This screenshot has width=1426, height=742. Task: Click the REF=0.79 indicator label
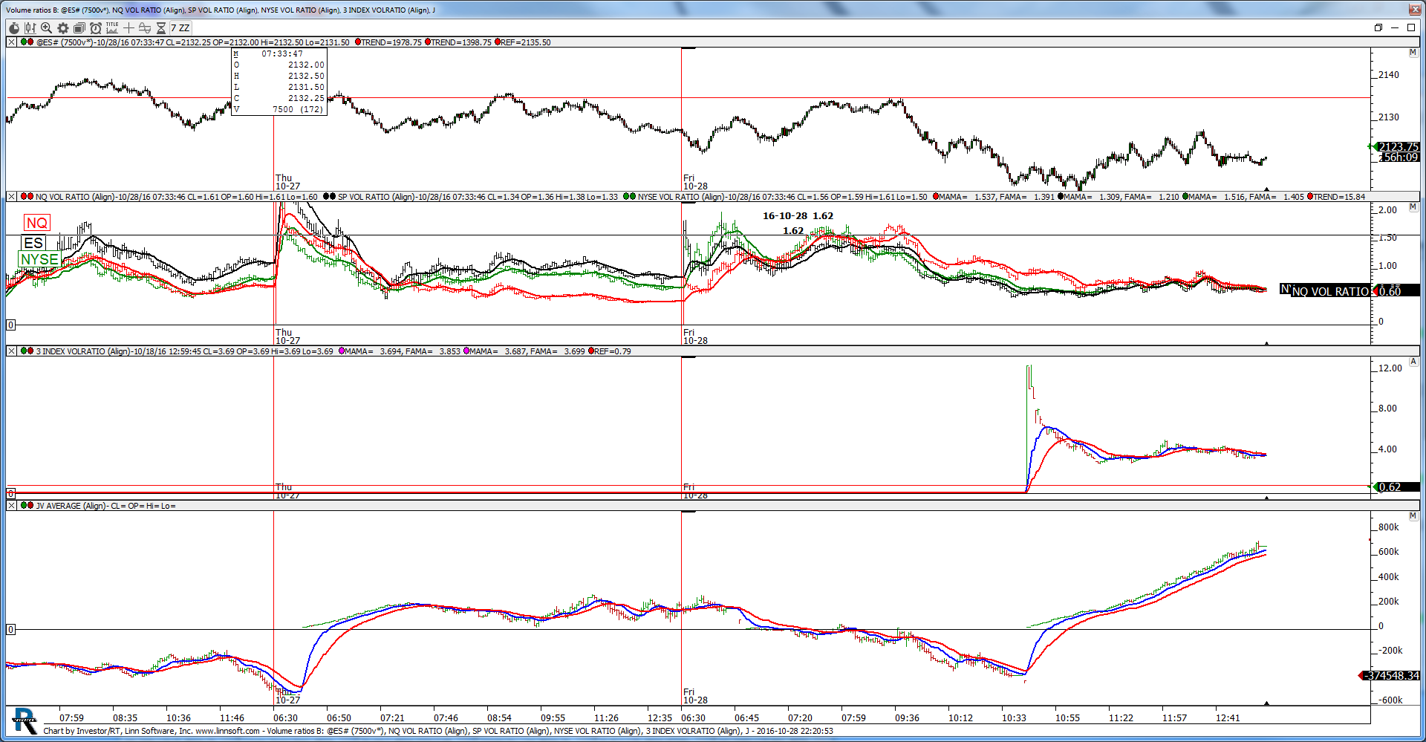coord(610,351)
